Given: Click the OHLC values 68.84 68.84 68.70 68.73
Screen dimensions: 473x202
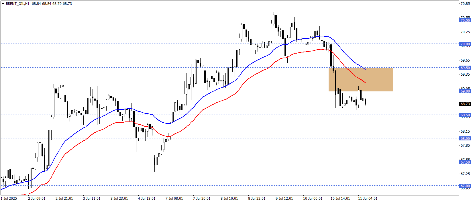Looking at the screenshot, I should tap(52, 4).
